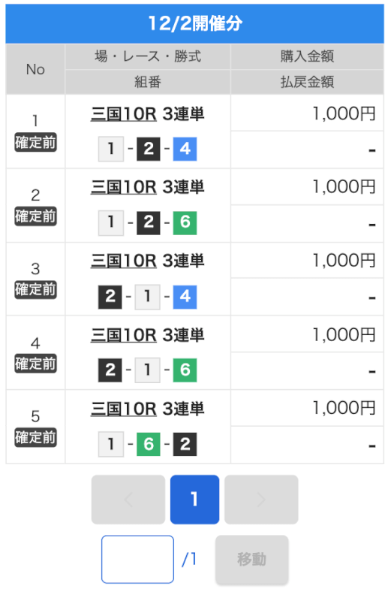The width and height of the screenshot is (391, 601).
Task: Open 三国10R 3連単 link in row 5
Action: [147, 409]
